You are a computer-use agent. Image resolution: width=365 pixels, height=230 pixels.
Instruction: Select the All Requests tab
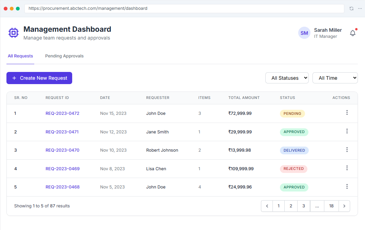pos(20,56)
